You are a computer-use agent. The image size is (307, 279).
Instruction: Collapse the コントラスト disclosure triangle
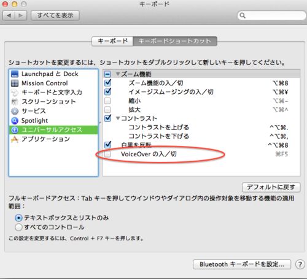coord(118,118)
